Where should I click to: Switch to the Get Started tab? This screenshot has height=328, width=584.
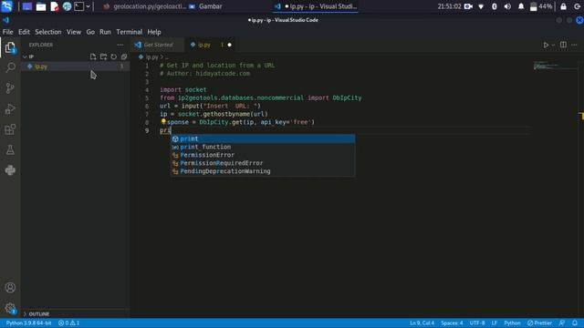click(x=157, y=45)
